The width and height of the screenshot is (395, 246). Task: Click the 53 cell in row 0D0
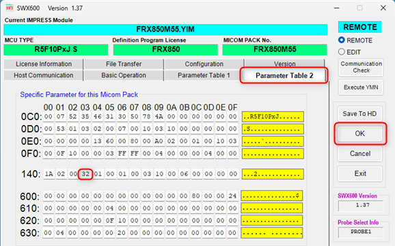pyautogui.click(x=60, y=129)
